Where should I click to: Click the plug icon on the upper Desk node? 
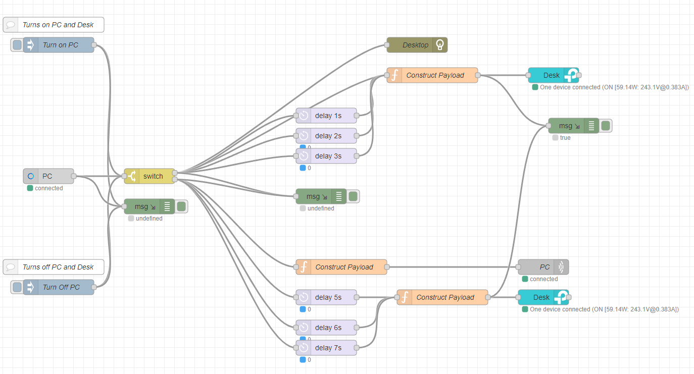(571, 75)
